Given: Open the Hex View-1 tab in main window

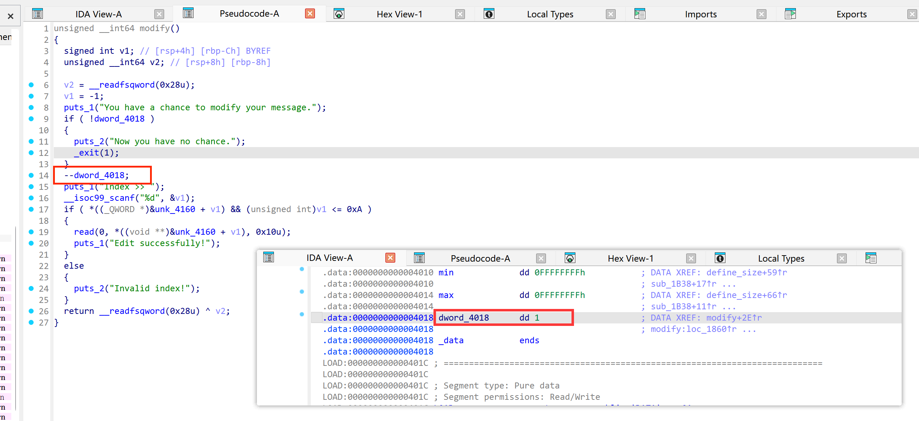Looking at the screenshot, I should tap(400, 14).
